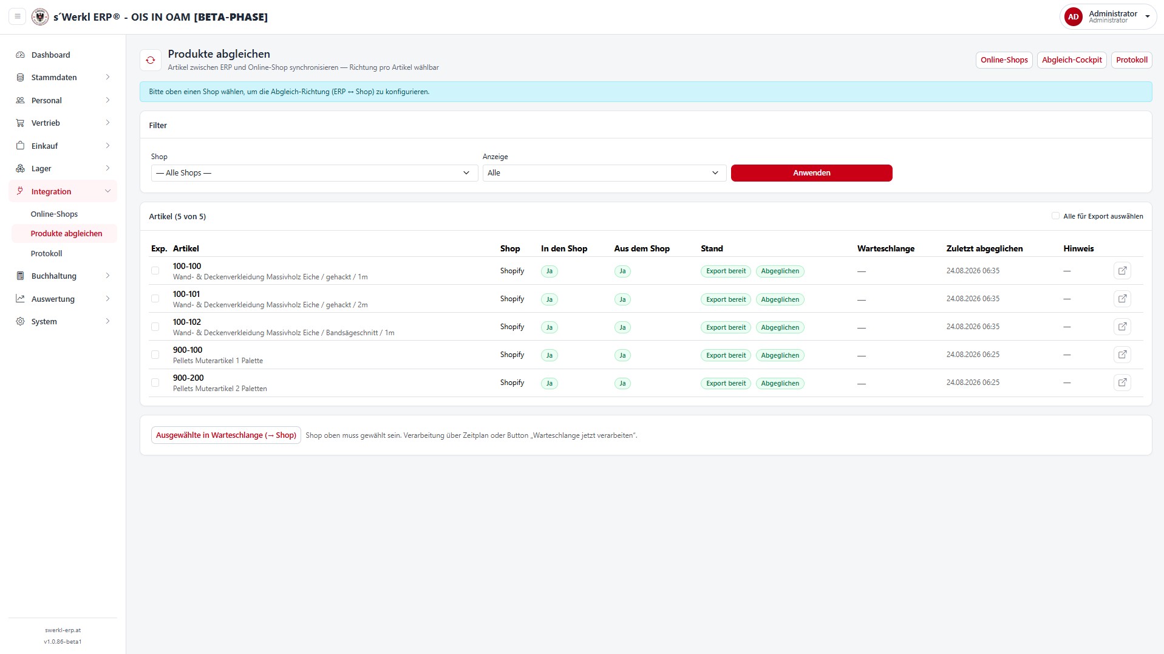Tick export checkbox for article 100-101
Viewport: 1164px width, 654px height.
click(x=155, y=299)
